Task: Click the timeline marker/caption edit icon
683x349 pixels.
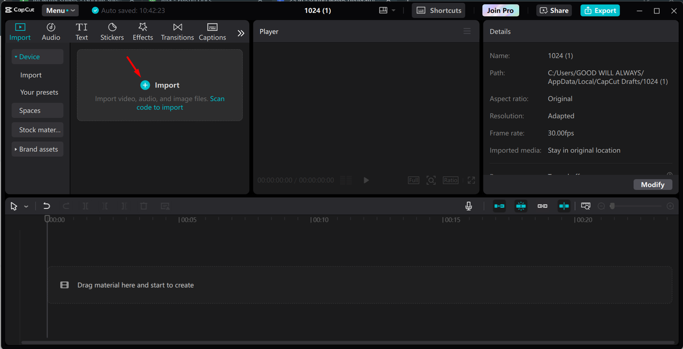Action: [165, 206]
